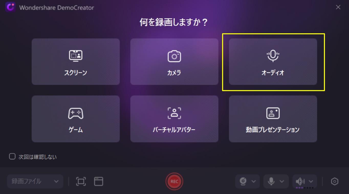Close the DemoCreator window
This screenshot has width=349, height=194.
338,7
